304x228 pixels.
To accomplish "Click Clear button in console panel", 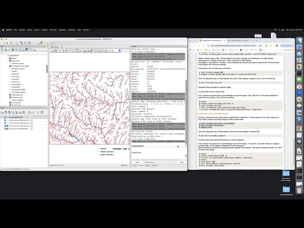I will tap(181, 162).
